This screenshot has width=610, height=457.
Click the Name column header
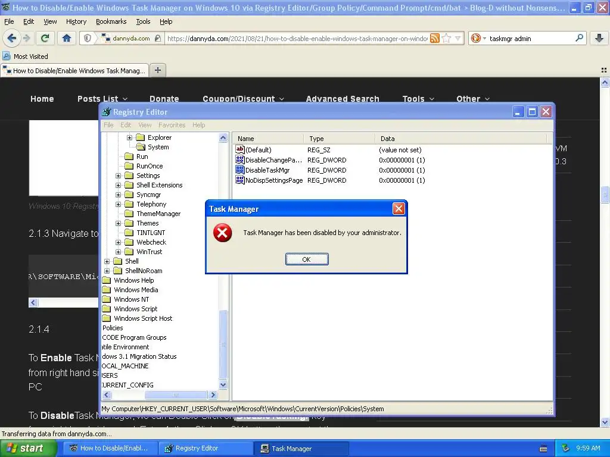tap(268, 138)
